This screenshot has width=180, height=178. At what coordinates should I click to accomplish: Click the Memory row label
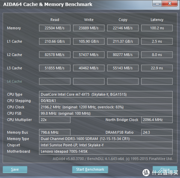[14, 28]
